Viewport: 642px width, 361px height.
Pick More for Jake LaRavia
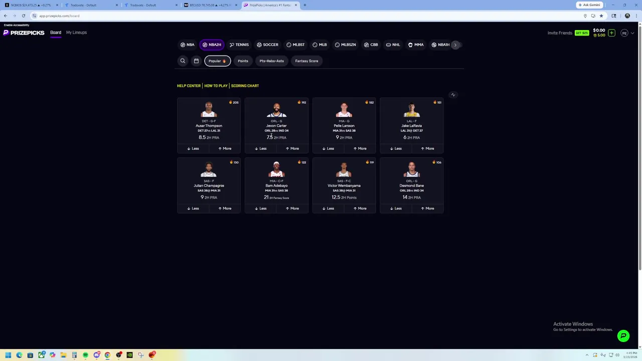click(x=427, y=148)
